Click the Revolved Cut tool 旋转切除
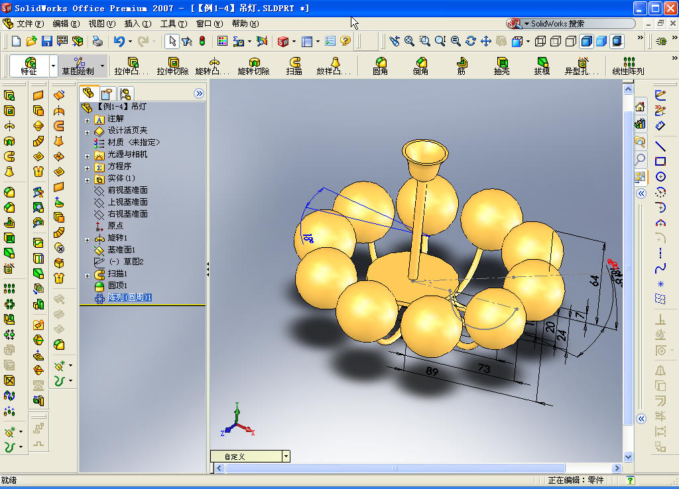 click(x=254, y=66)
